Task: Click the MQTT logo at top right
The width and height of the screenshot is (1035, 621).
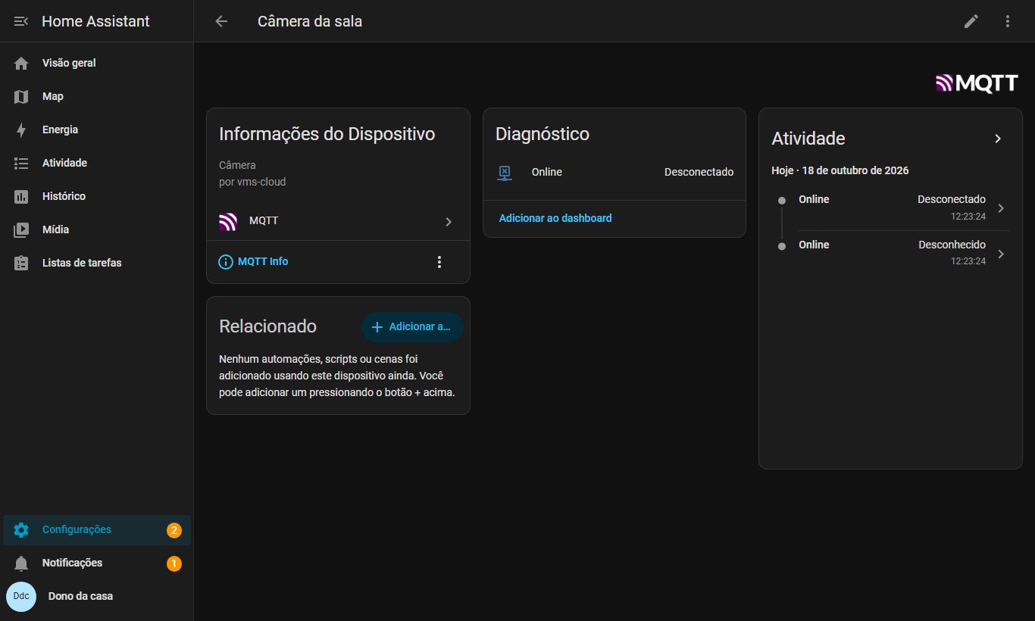Action: click(x=977, y=83)
